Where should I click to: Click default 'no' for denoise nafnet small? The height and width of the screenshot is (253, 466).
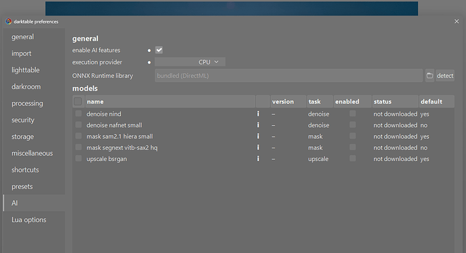coord(424,125)
